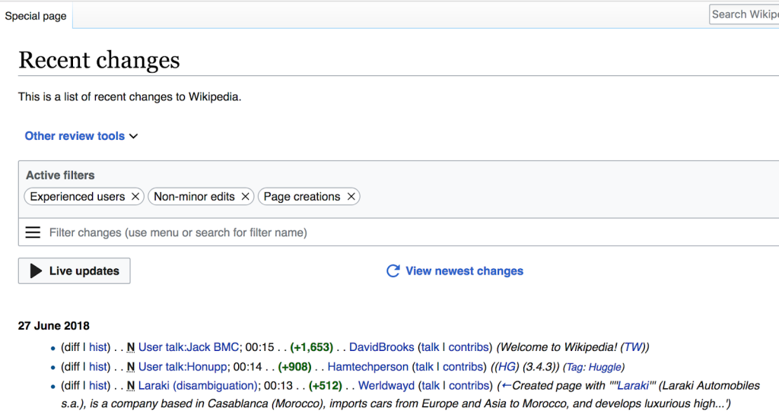Open Other review tools link
Image resolution: width=779 pixels, height=414 pixels.
75,136
